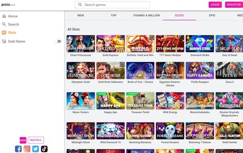This screenshot has width=243, height=153.
Task: Switch to the NEW tab
Action: (81, 15)
